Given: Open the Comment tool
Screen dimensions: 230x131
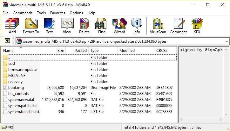Looking at the screenshot, I should point(178,26).
